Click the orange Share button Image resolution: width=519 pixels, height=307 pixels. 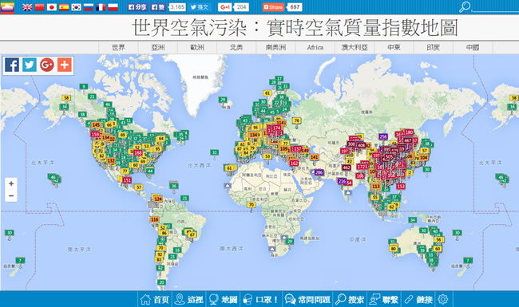273,7
